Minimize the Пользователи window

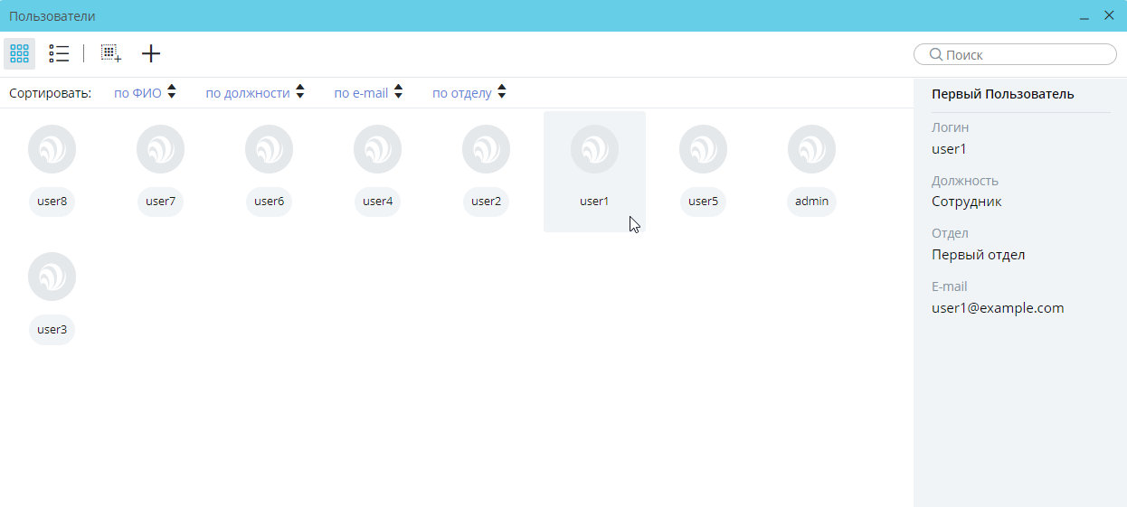1083,16
